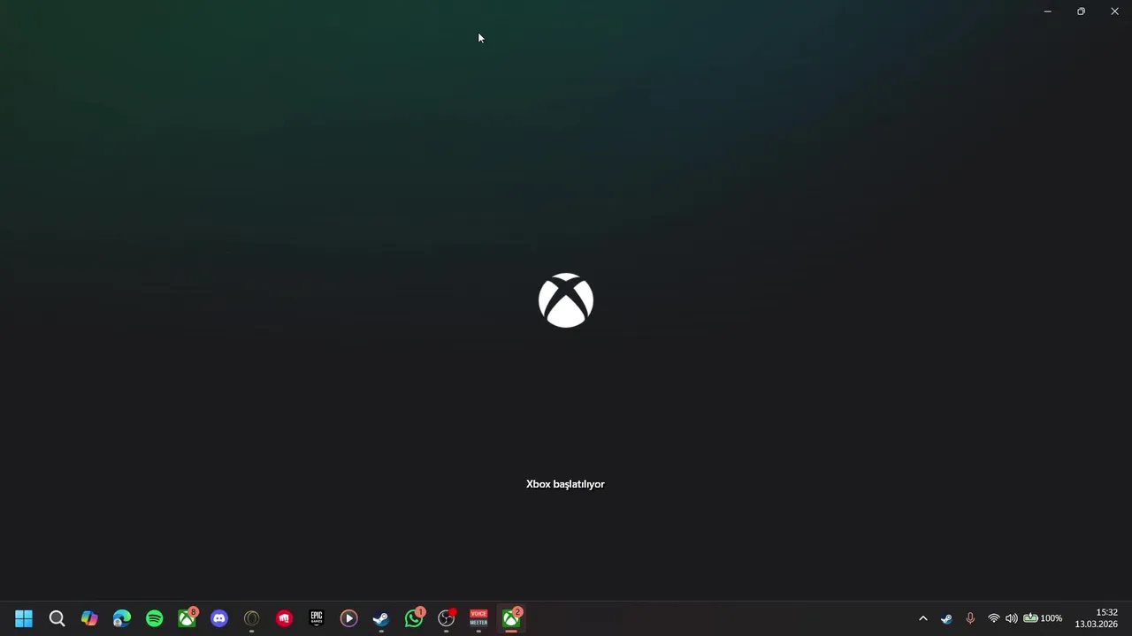This screenshot has height=636, width=1132.
Task: Open the gold ring app in taskbar
Action: (x=252, y=618)
